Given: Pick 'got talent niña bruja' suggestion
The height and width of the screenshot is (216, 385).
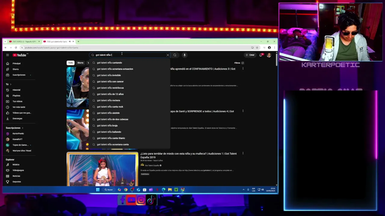Looking at the screenshot, I should 129,126.
